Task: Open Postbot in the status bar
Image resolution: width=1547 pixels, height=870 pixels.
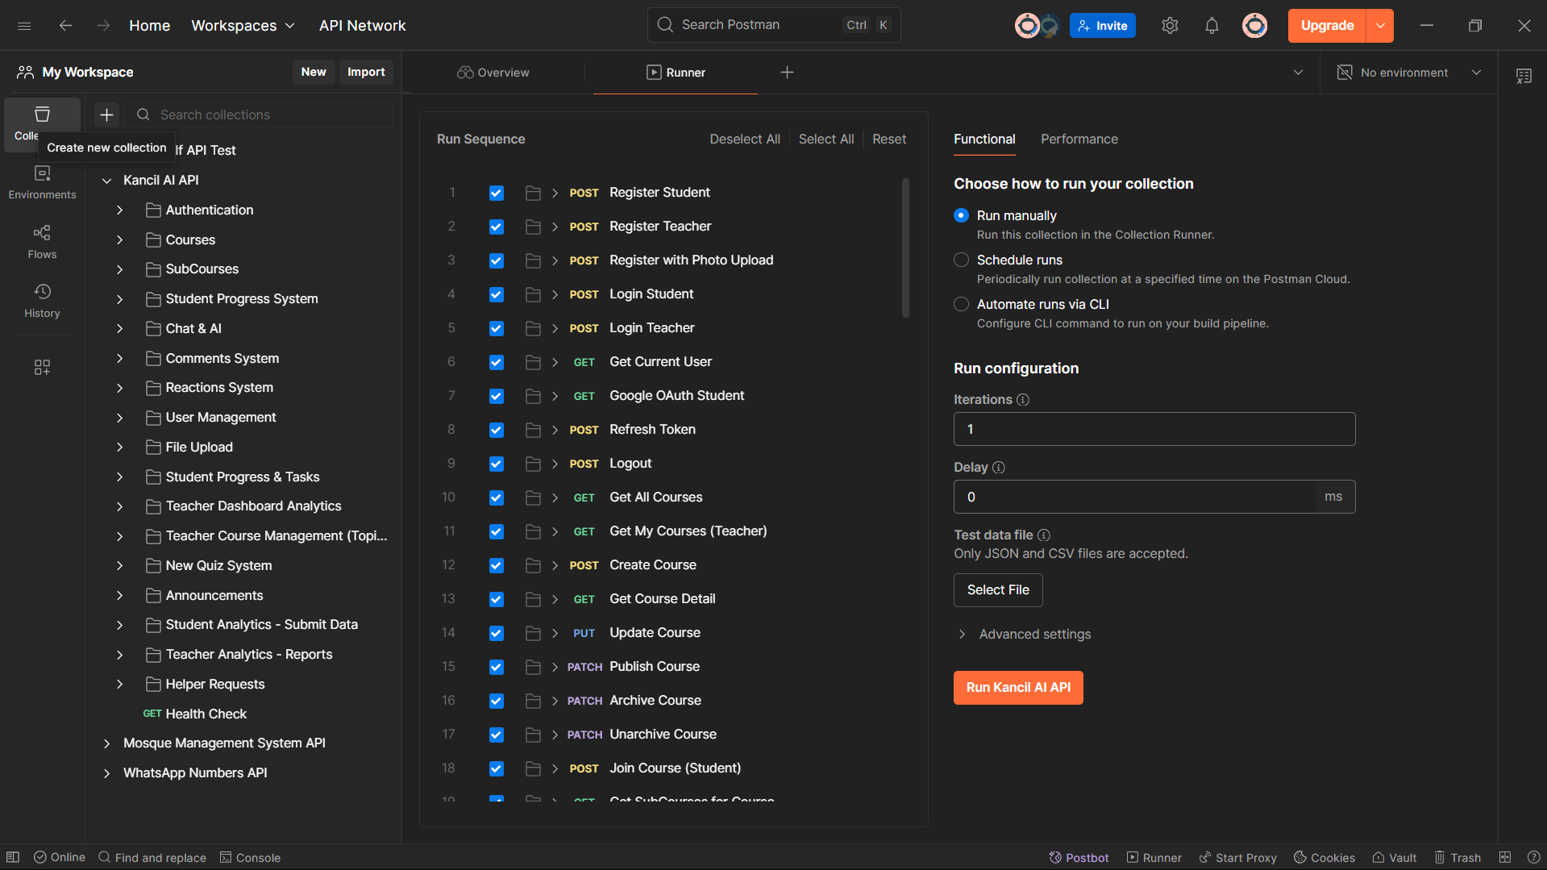Action: pyautogui.click(x=1079, y=858)
